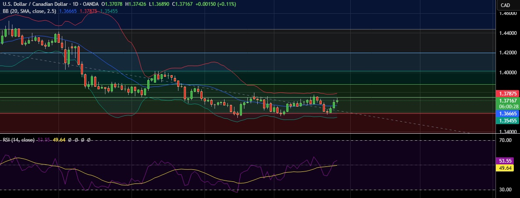
Task: Click the blue 1.36665 basis price label
Action: [x=507, y=113]
